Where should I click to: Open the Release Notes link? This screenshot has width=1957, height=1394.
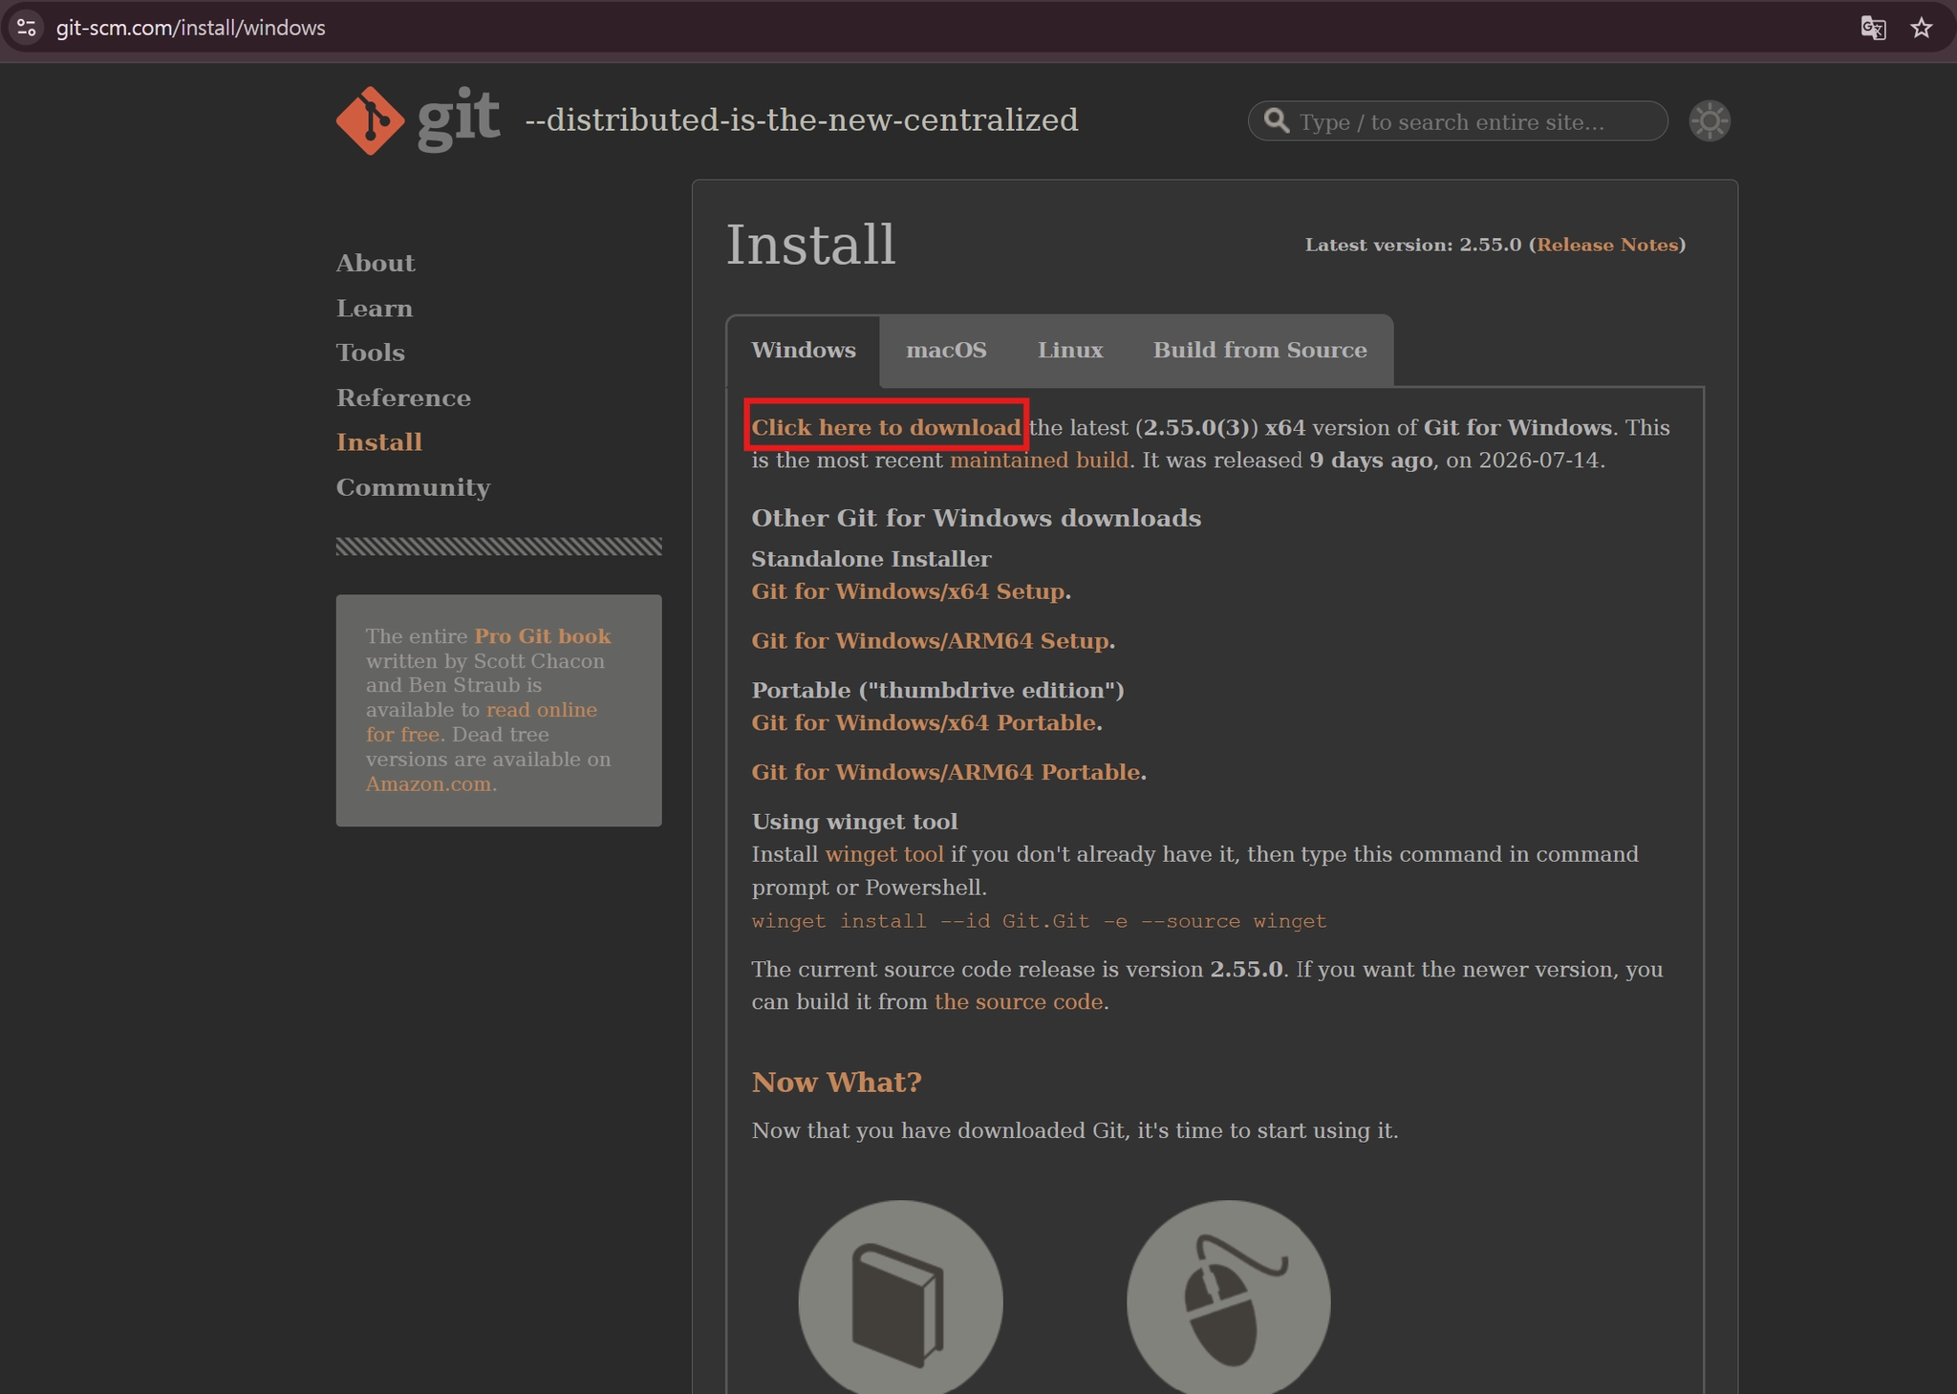point(1607,246)
